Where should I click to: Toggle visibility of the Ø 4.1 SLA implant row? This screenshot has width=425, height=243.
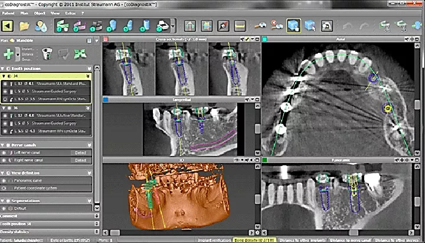pyautogui.click(x=5, y=84)
